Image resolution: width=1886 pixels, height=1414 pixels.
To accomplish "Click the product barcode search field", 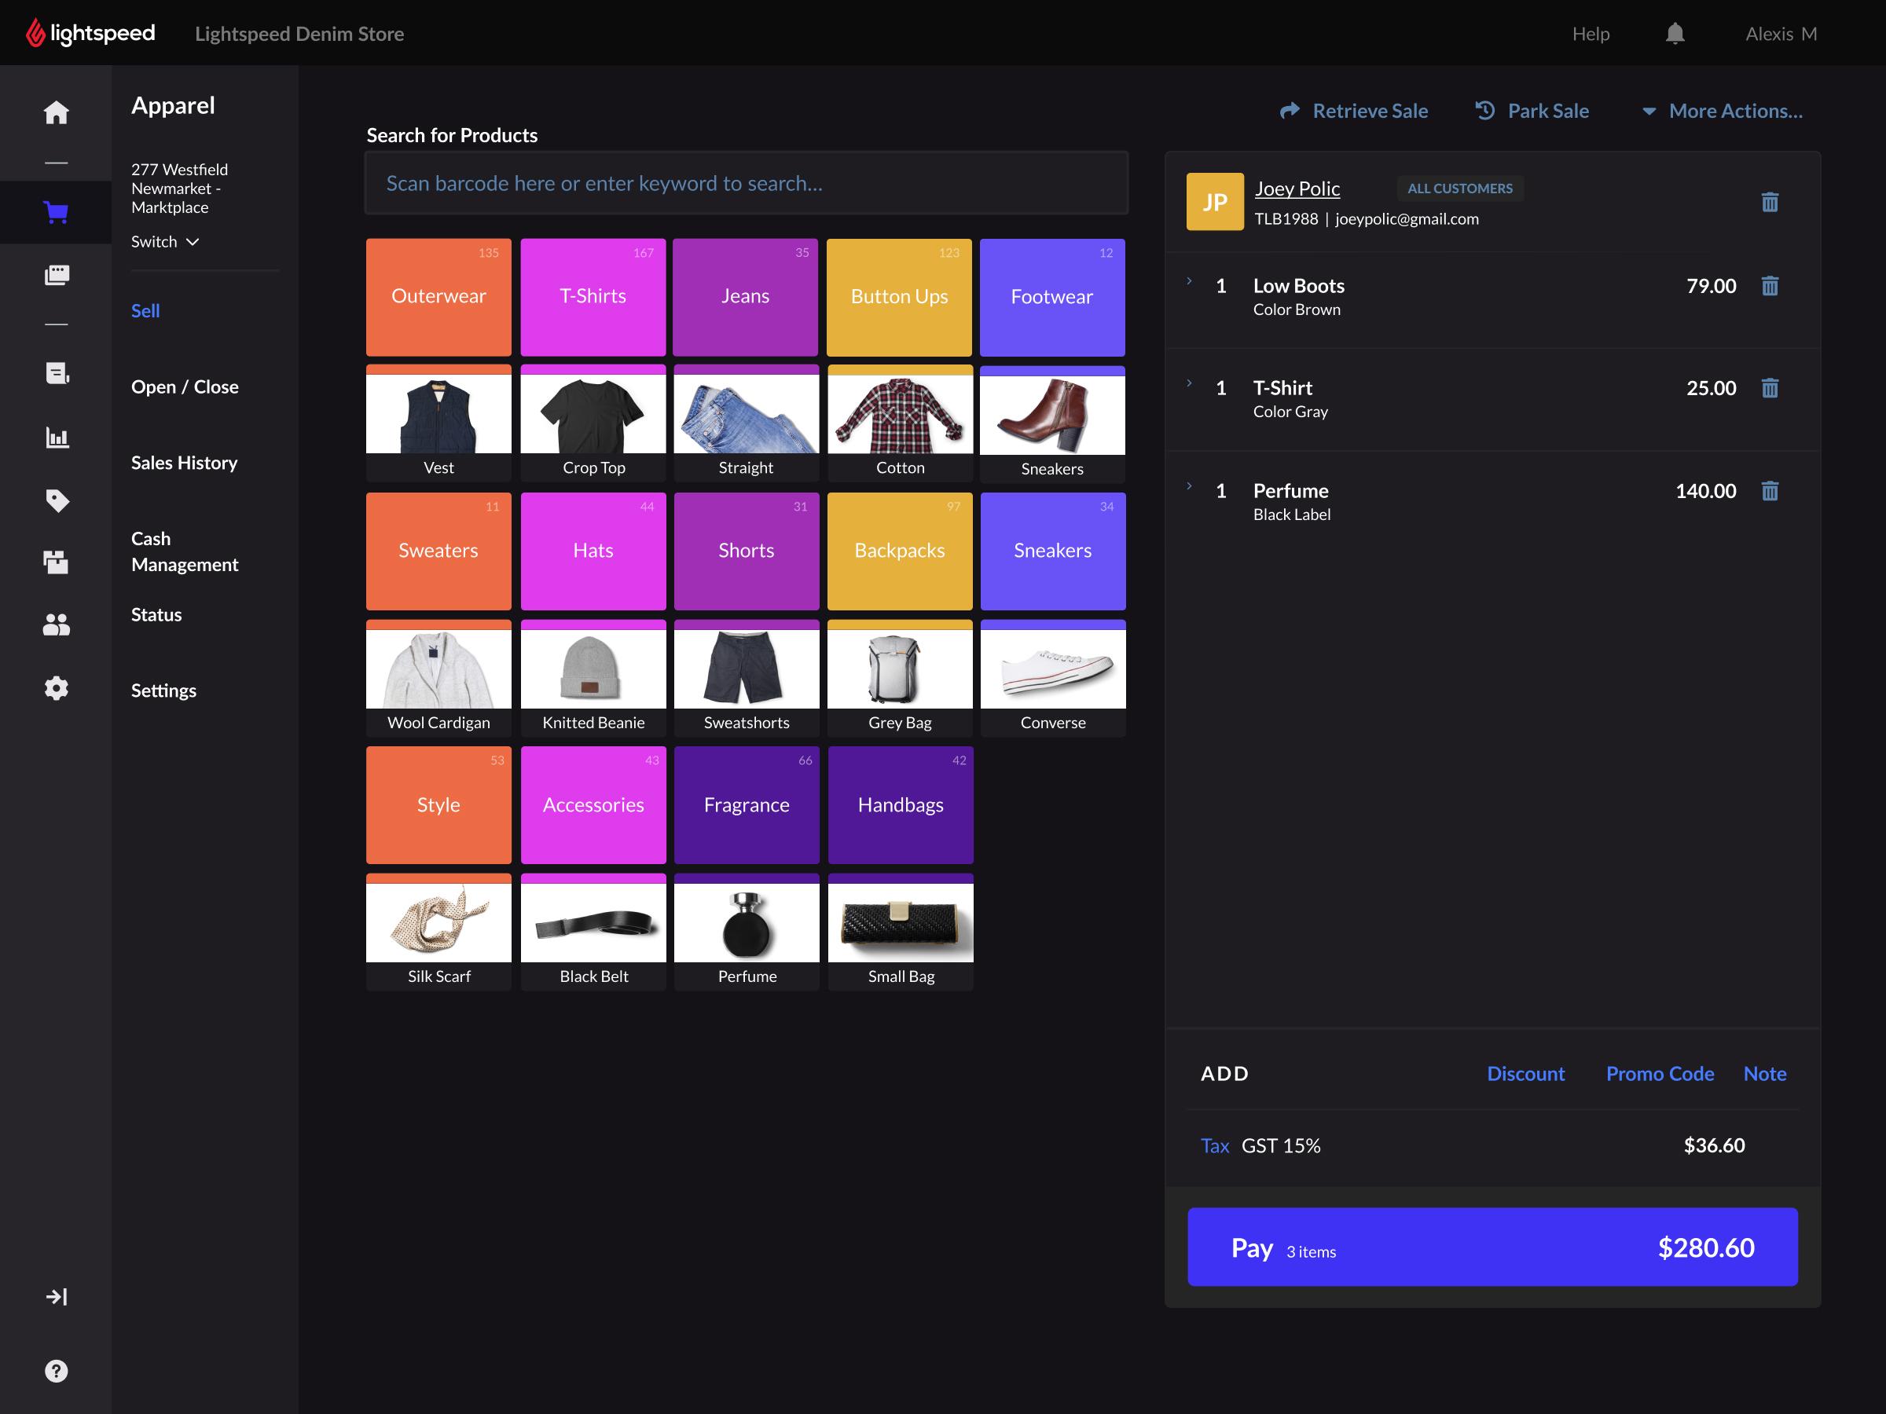I will pyautogui.click(x=746, y=182).
